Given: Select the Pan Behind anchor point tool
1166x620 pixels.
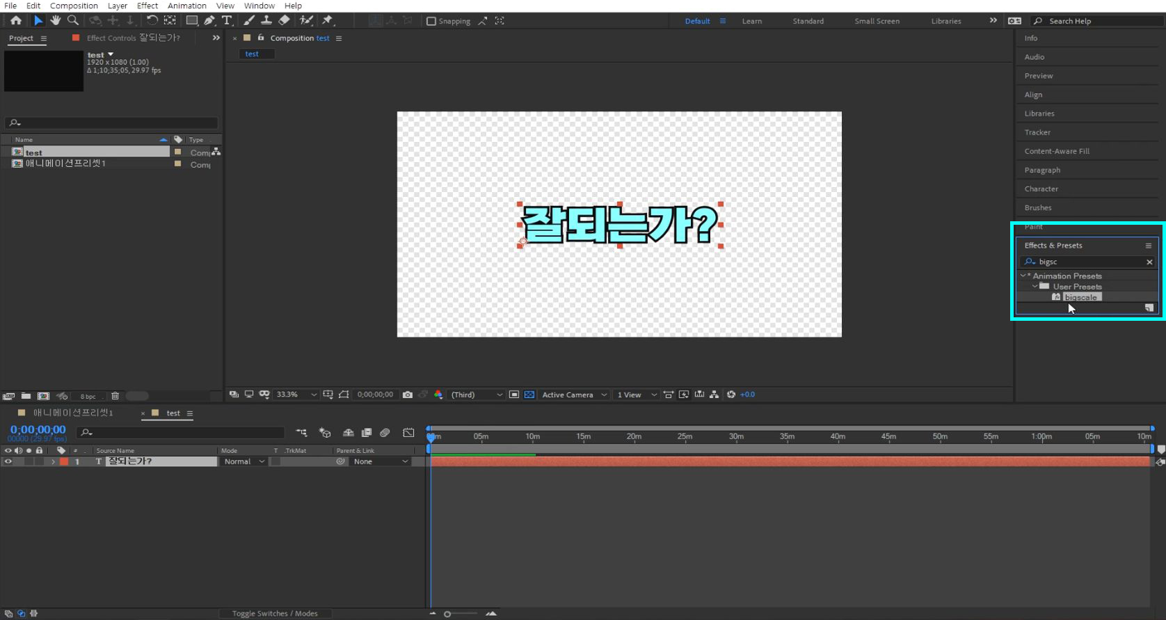Looking at the screenshot, I should [x=170, y=21].
